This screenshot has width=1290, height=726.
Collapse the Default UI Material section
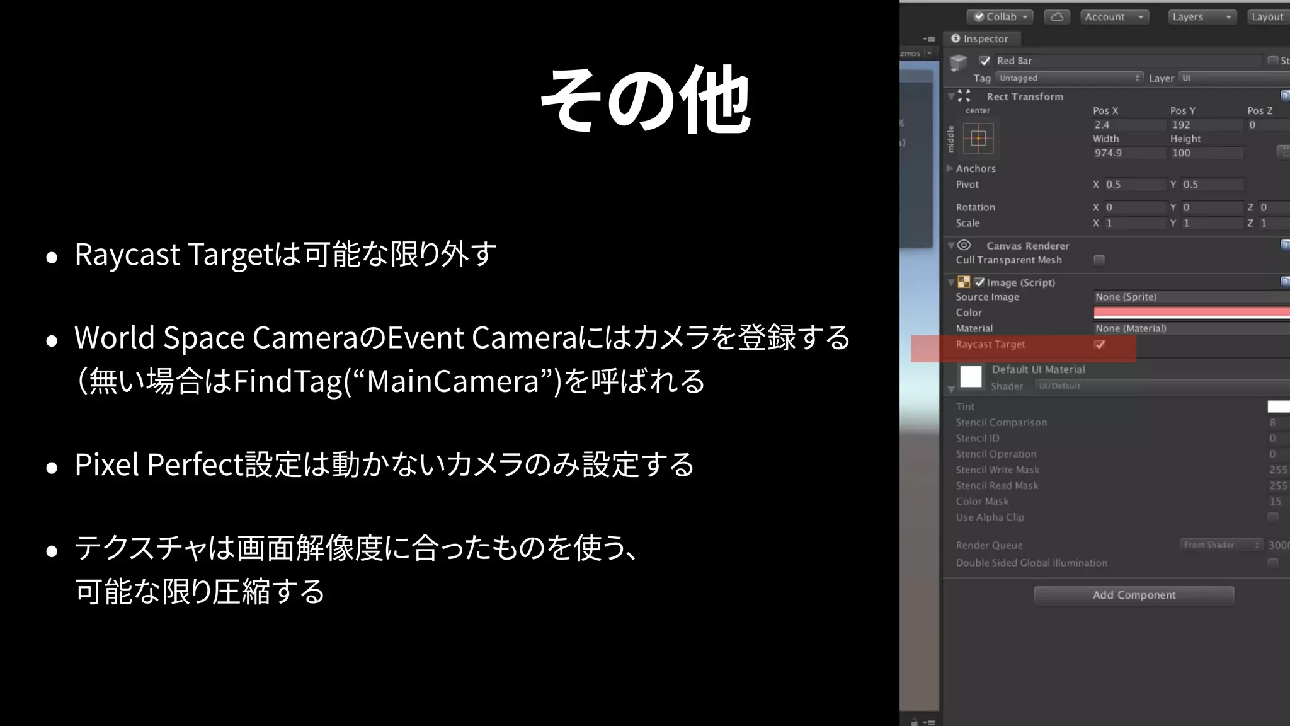pyautogui.click(x=951, y=390)
